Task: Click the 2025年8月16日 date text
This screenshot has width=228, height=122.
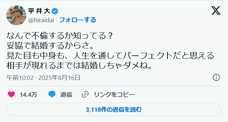Action: [x=59, y=78]
